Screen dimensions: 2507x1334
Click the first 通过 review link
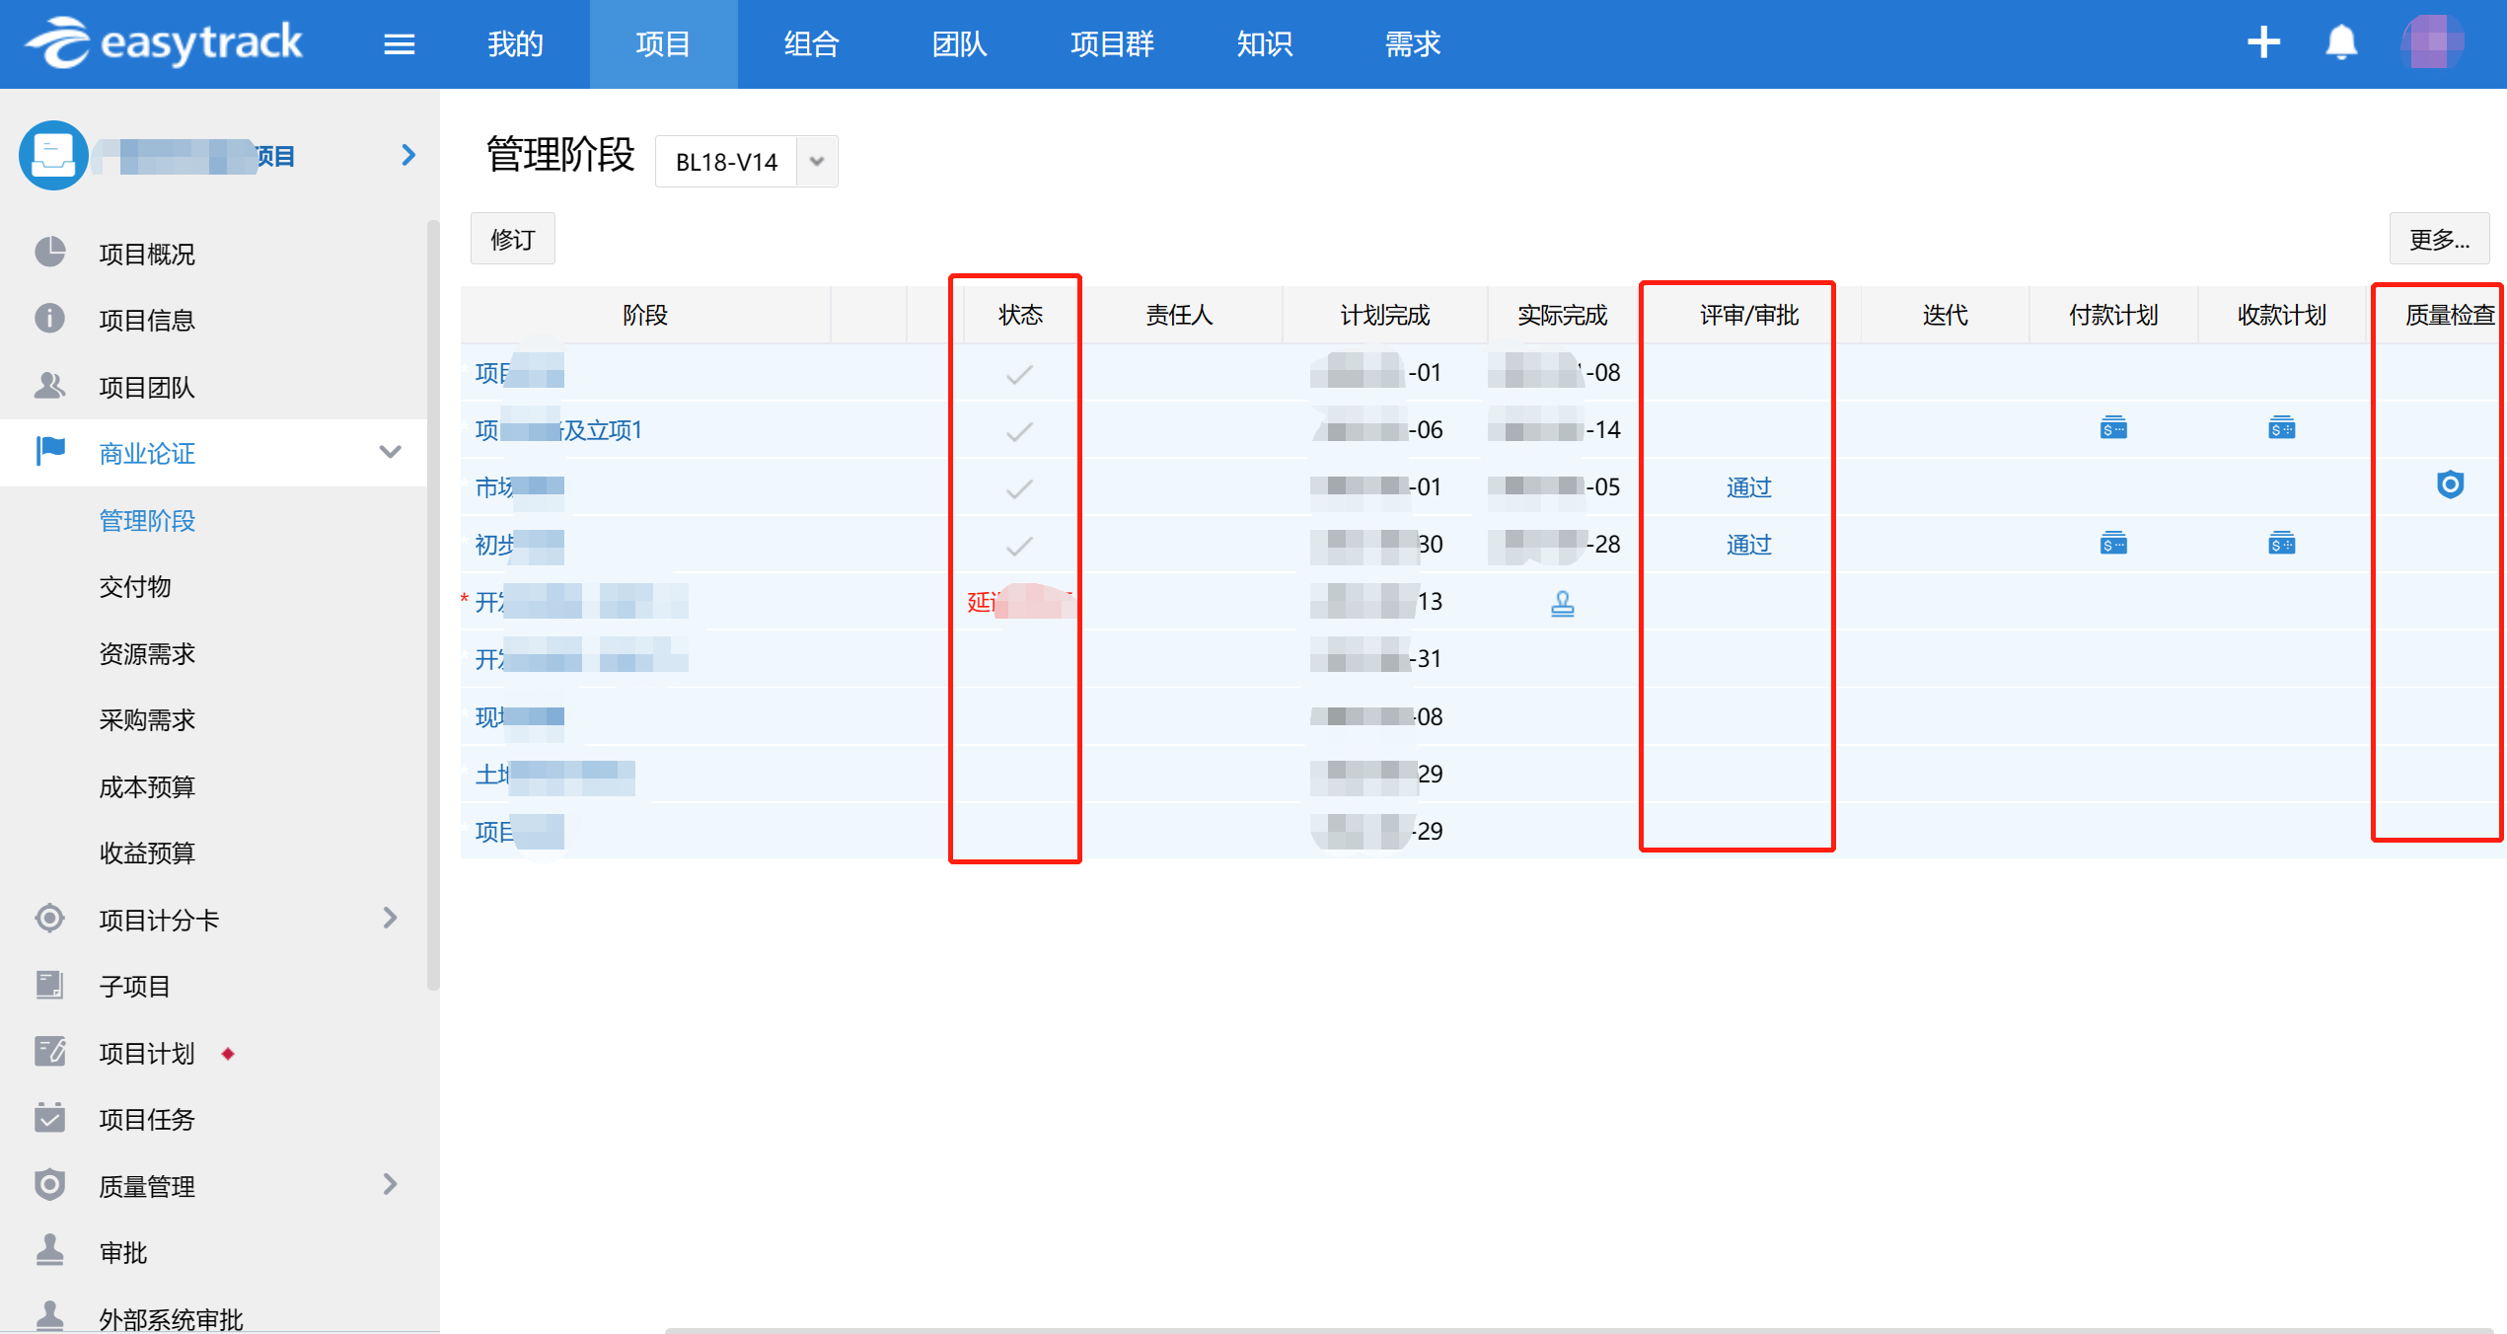coord(1748,486)
